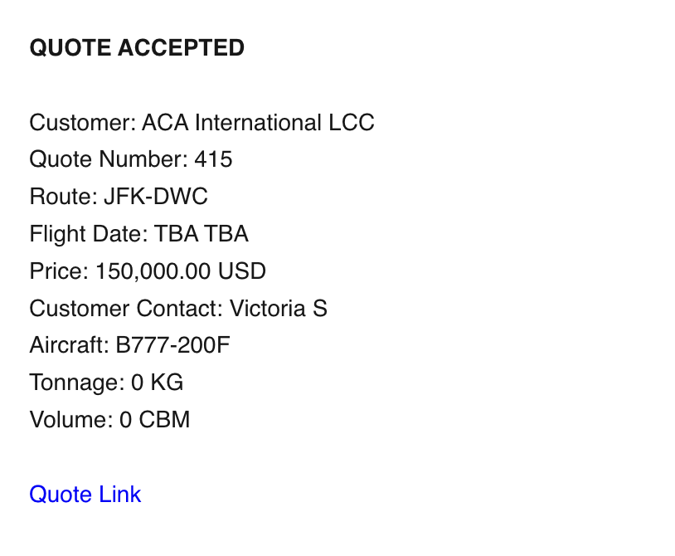The height and width of the screenshot is (556, 675).
Task: Select the quote number value 415
Action: coord(213,159)
